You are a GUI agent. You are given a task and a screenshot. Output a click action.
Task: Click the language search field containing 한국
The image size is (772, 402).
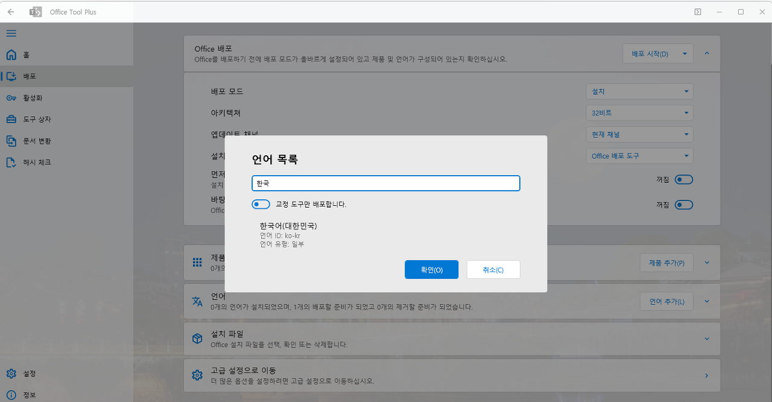(x=386, y=183)
